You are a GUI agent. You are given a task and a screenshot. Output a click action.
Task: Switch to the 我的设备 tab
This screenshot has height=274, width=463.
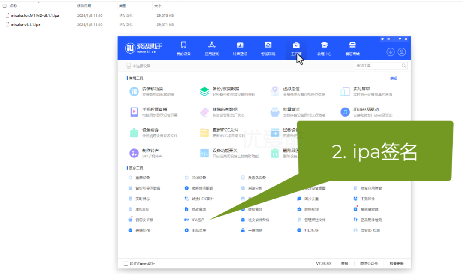[x=184, y=48]
